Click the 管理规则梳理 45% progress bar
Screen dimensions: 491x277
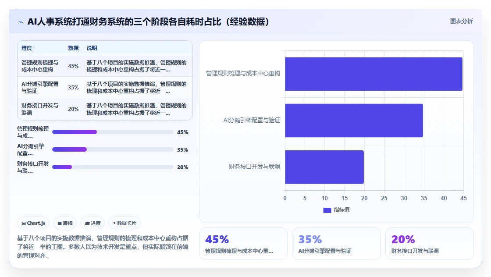(x=113, y=132)
